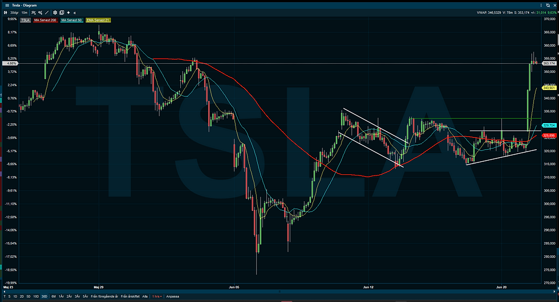This screenshot has height=302, width=559.
Task: Click the 300,000 price axis label
Action: tap(549, 204)
